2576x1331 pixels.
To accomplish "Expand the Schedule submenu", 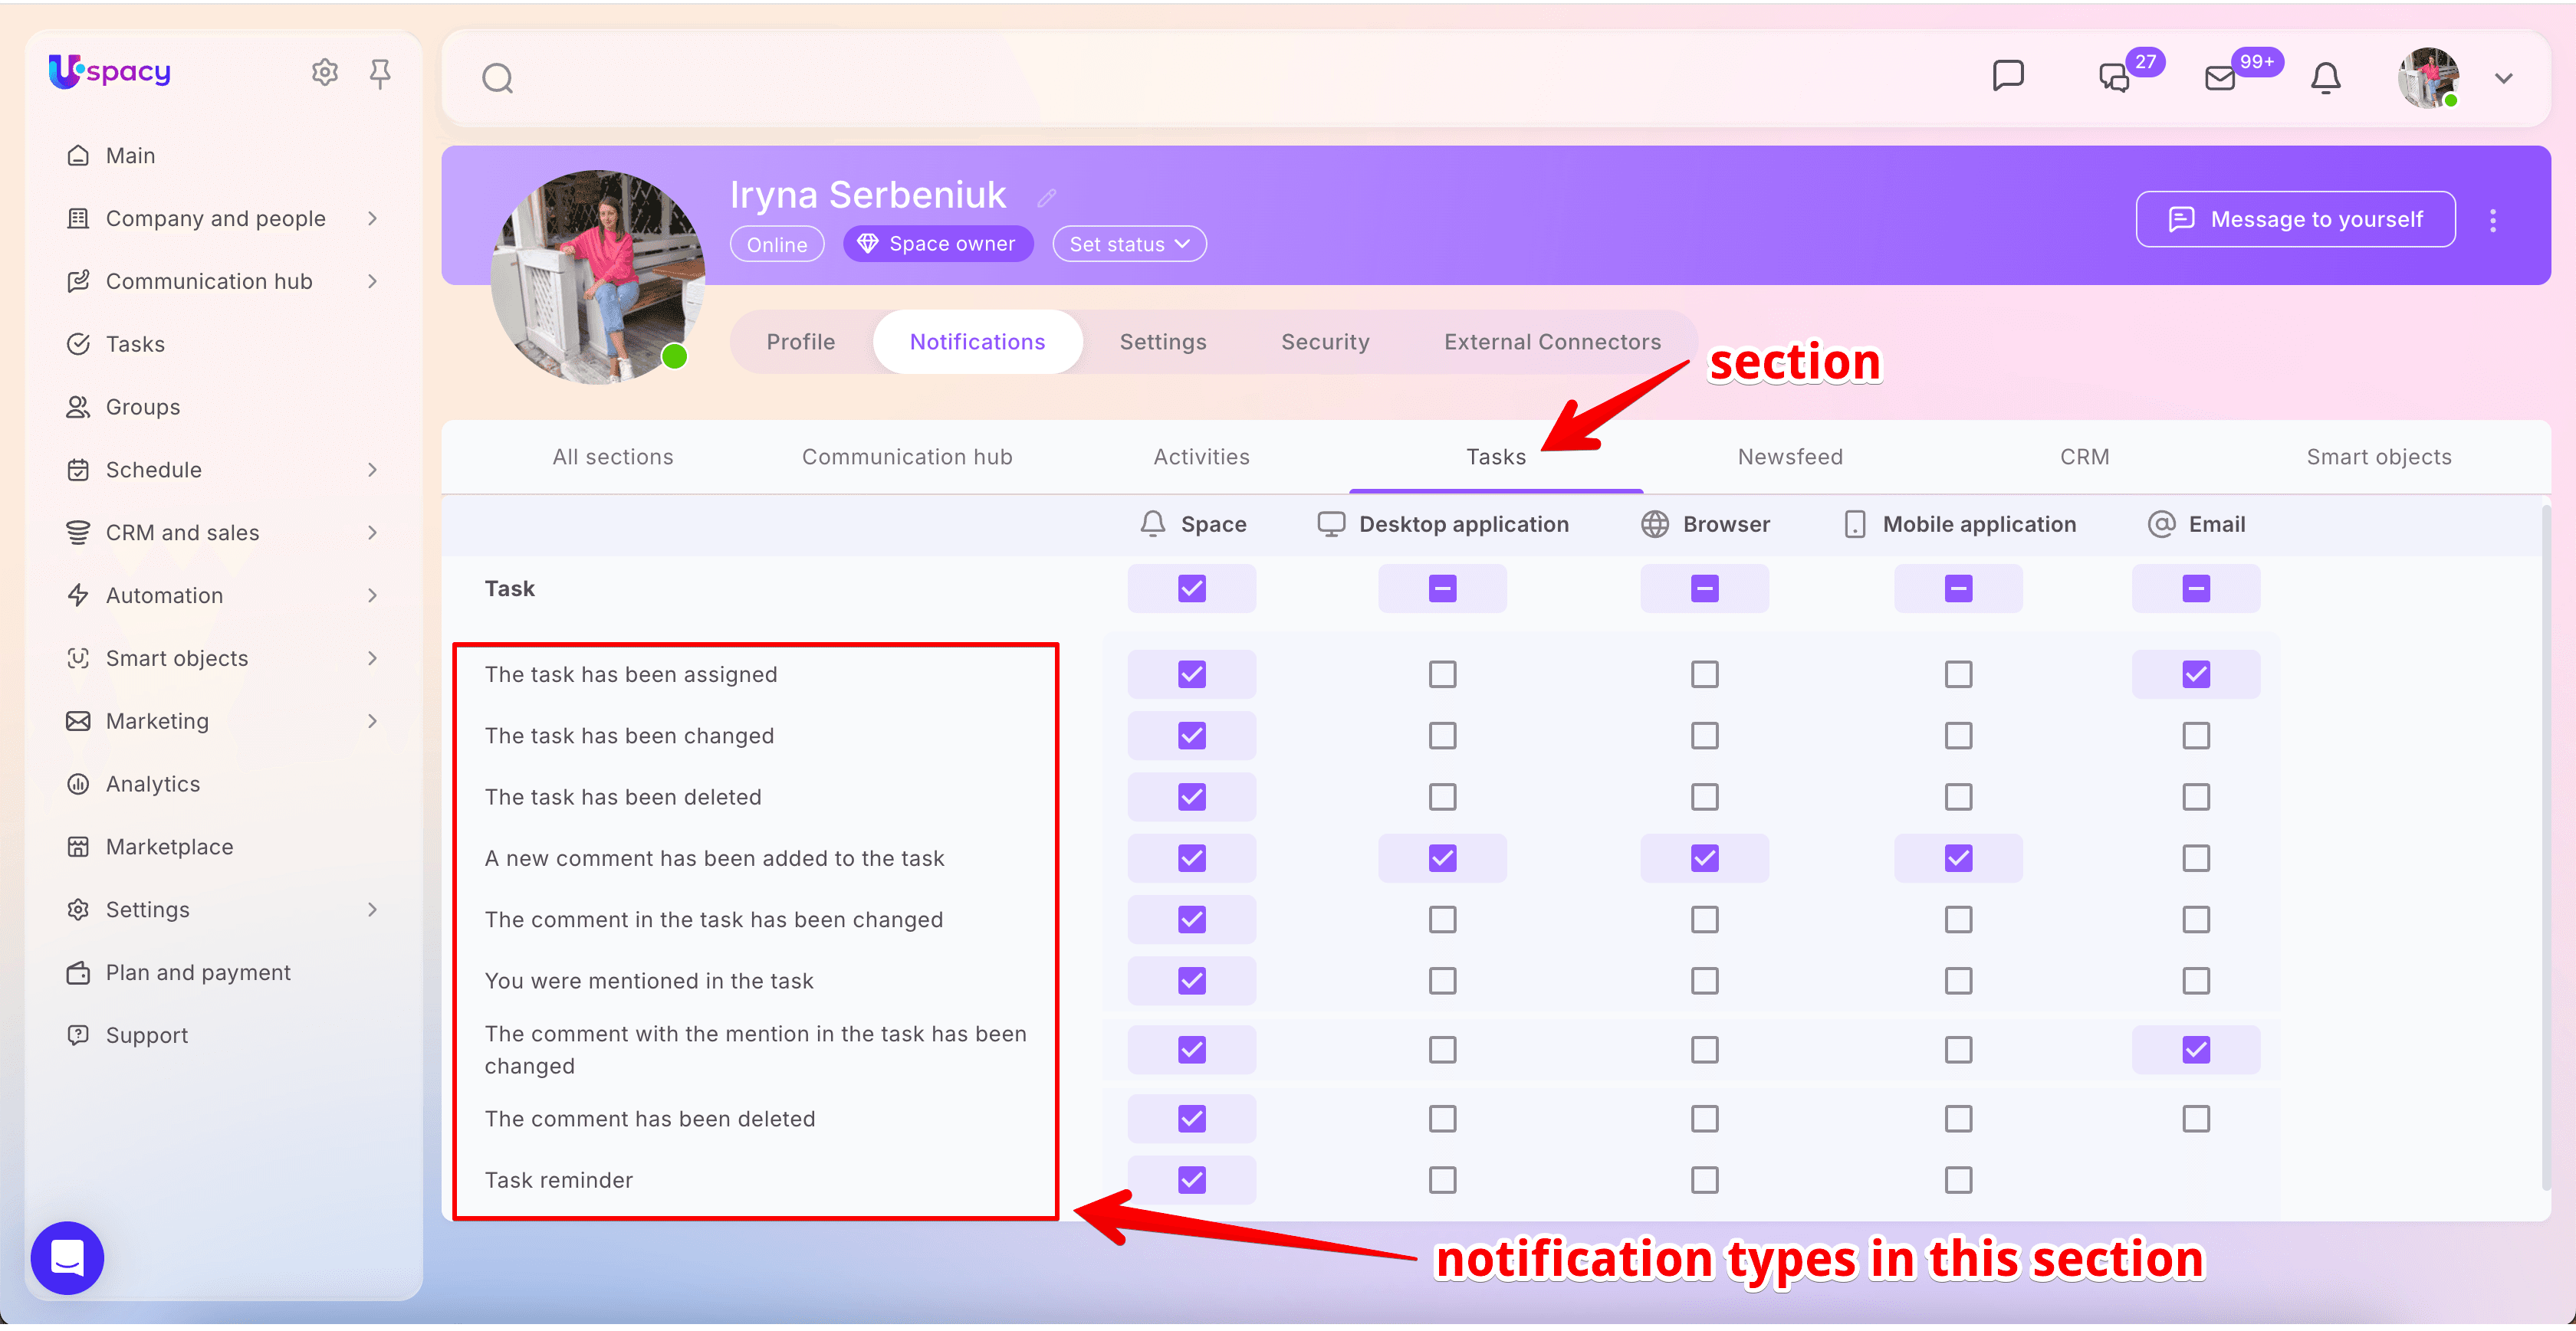I will 372,470.
